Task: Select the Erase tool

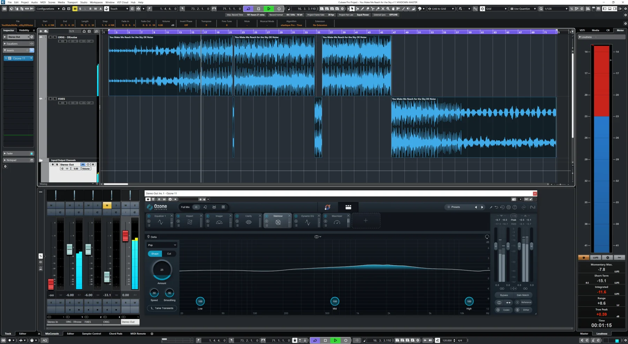Action: click(367, 9)
